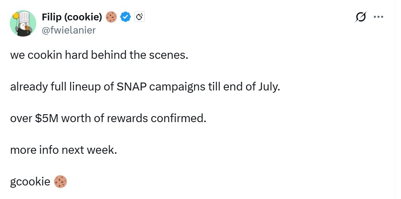Open the Filip (cookie) display name link
Screen dimensions: 401x199
pos(72,17)
